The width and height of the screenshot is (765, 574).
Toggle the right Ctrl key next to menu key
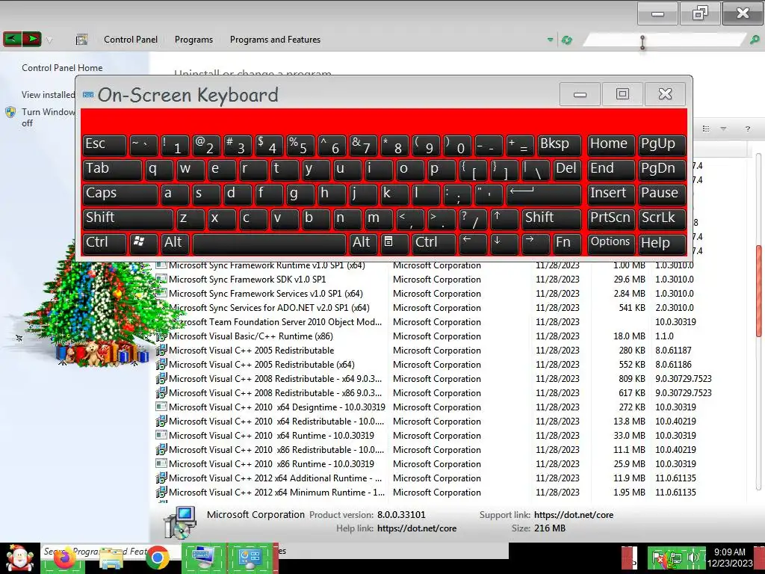click(x=434, y=243)
